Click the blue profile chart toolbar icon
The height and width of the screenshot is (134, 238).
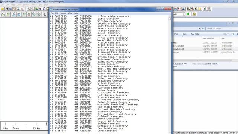point(176,9)
